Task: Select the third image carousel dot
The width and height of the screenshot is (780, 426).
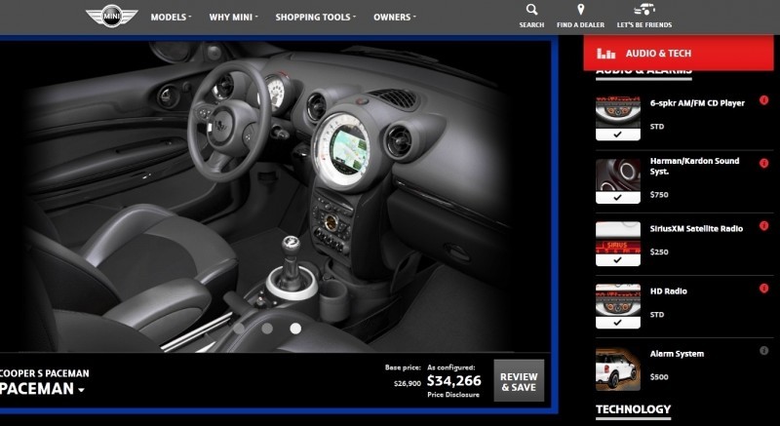Action: 295,329
